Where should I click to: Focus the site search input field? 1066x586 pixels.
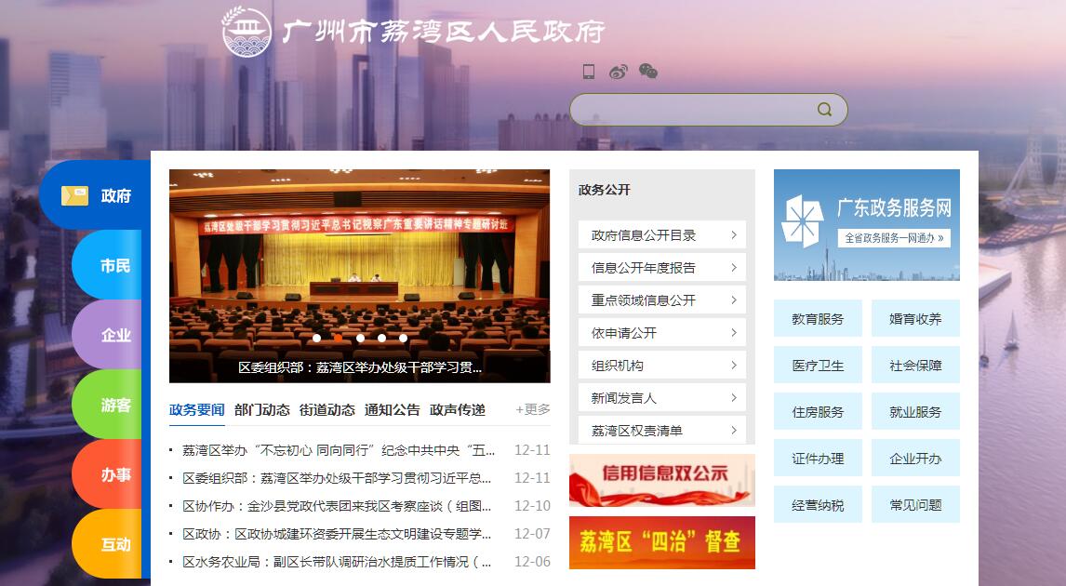[x=709, y=110]
